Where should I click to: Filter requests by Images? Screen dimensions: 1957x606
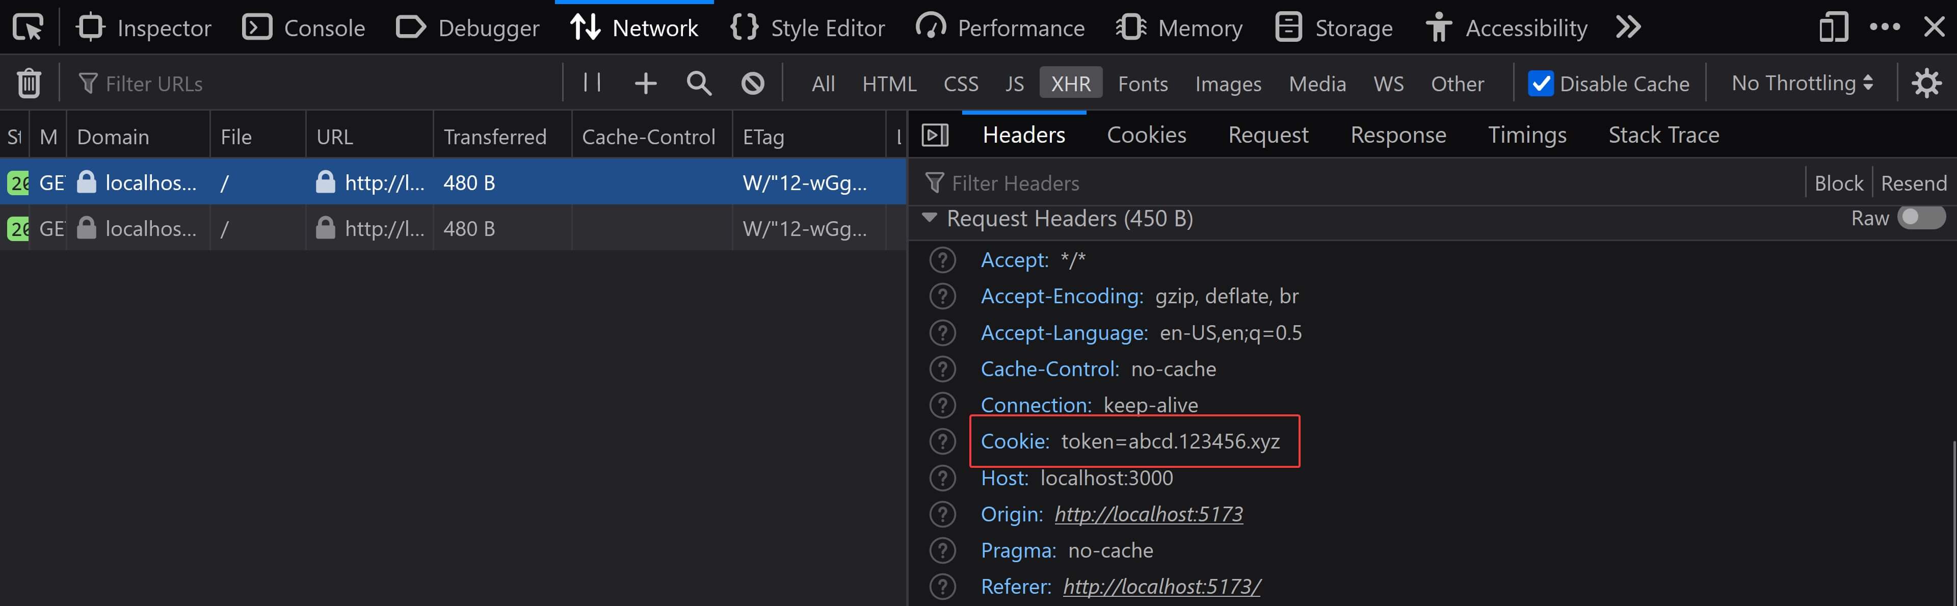pos(1228,84)
